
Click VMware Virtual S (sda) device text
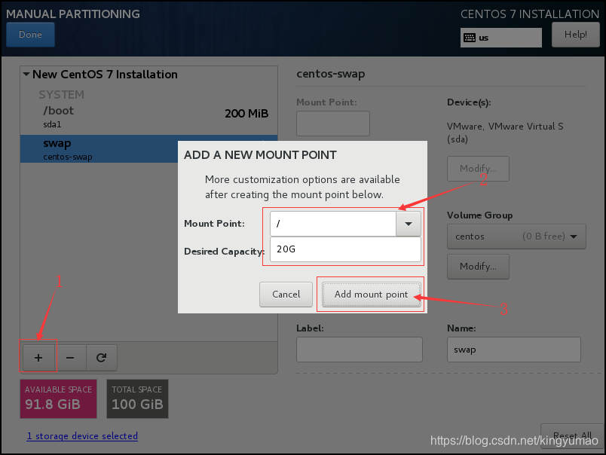point(505,133)
